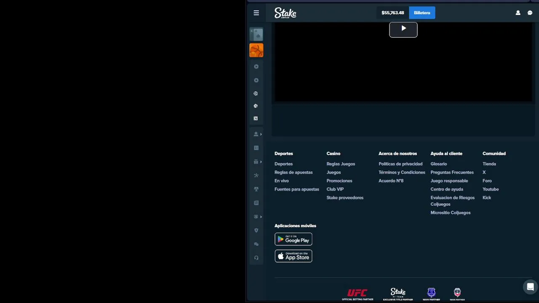Screen dimensions: 539x303
Task: Click the Everton main partner crest
Action: (x=431, y=294)
